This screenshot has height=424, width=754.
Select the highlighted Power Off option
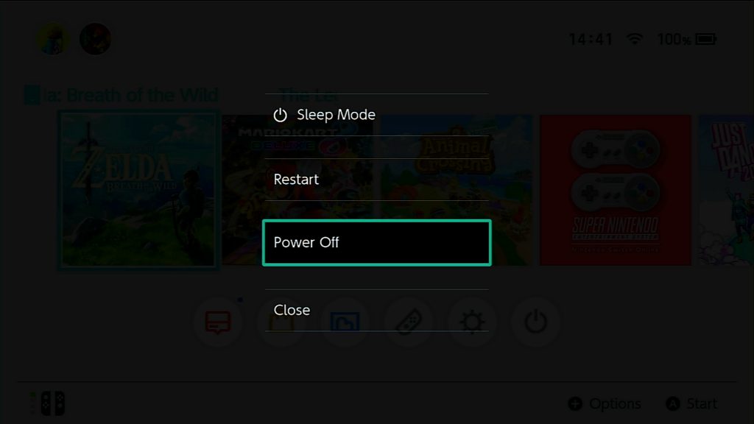point(376,243)
